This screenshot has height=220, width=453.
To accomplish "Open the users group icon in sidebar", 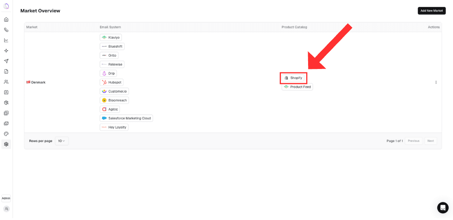I will click(6, 82).
